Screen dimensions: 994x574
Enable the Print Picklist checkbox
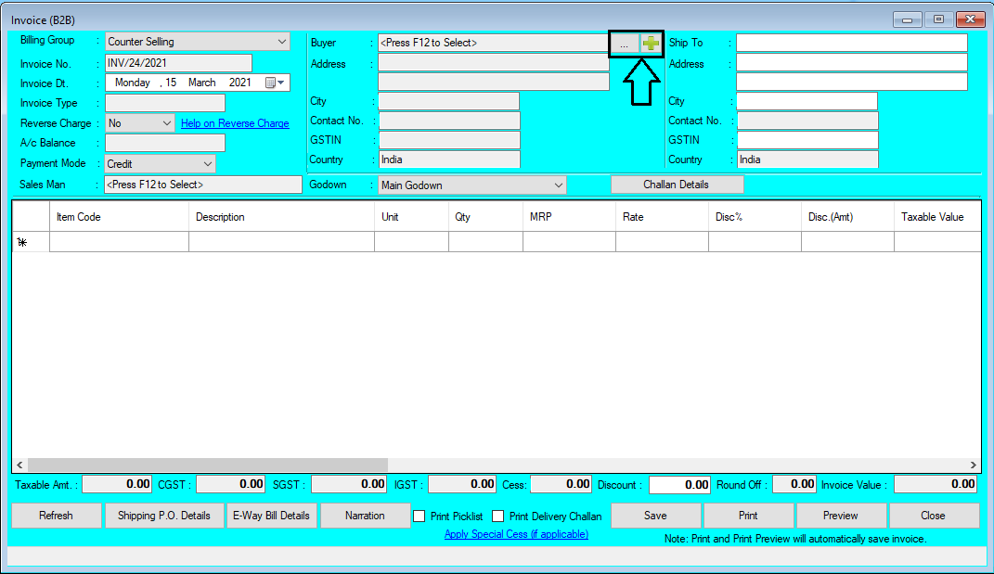(420, 517)
